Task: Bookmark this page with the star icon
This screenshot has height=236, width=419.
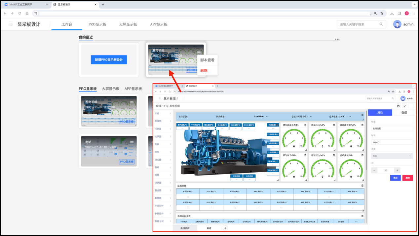Action: 382,13
